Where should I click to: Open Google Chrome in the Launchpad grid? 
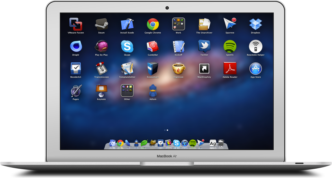click(153, 24)
